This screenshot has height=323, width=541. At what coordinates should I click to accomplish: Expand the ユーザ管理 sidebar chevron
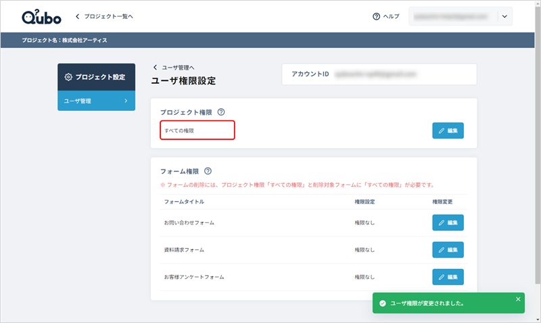(x=125, y=101)
